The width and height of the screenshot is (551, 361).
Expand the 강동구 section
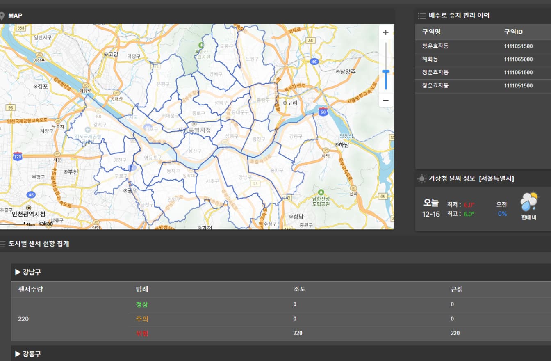[28, 354]
